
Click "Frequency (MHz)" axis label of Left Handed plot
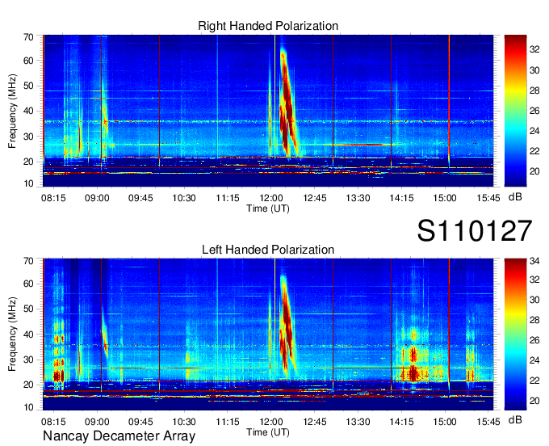12,334
